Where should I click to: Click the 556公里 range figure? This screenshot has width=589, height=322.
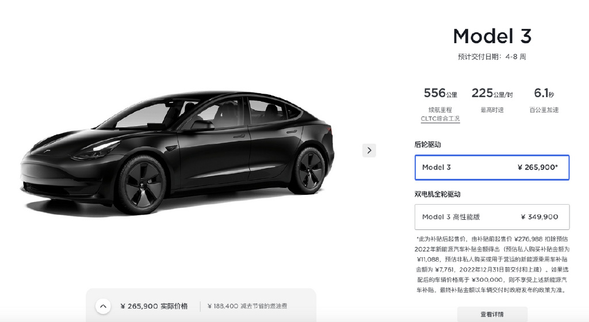440,93
